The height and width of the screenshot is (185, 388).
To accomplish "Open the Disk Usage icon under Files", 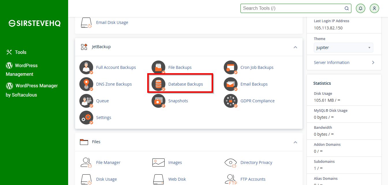I will tap(86, 179).
